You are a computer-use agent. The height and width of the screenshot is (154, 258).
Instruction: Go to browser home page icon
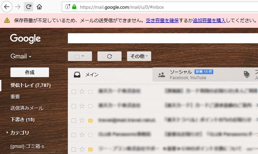pos(39,6)
